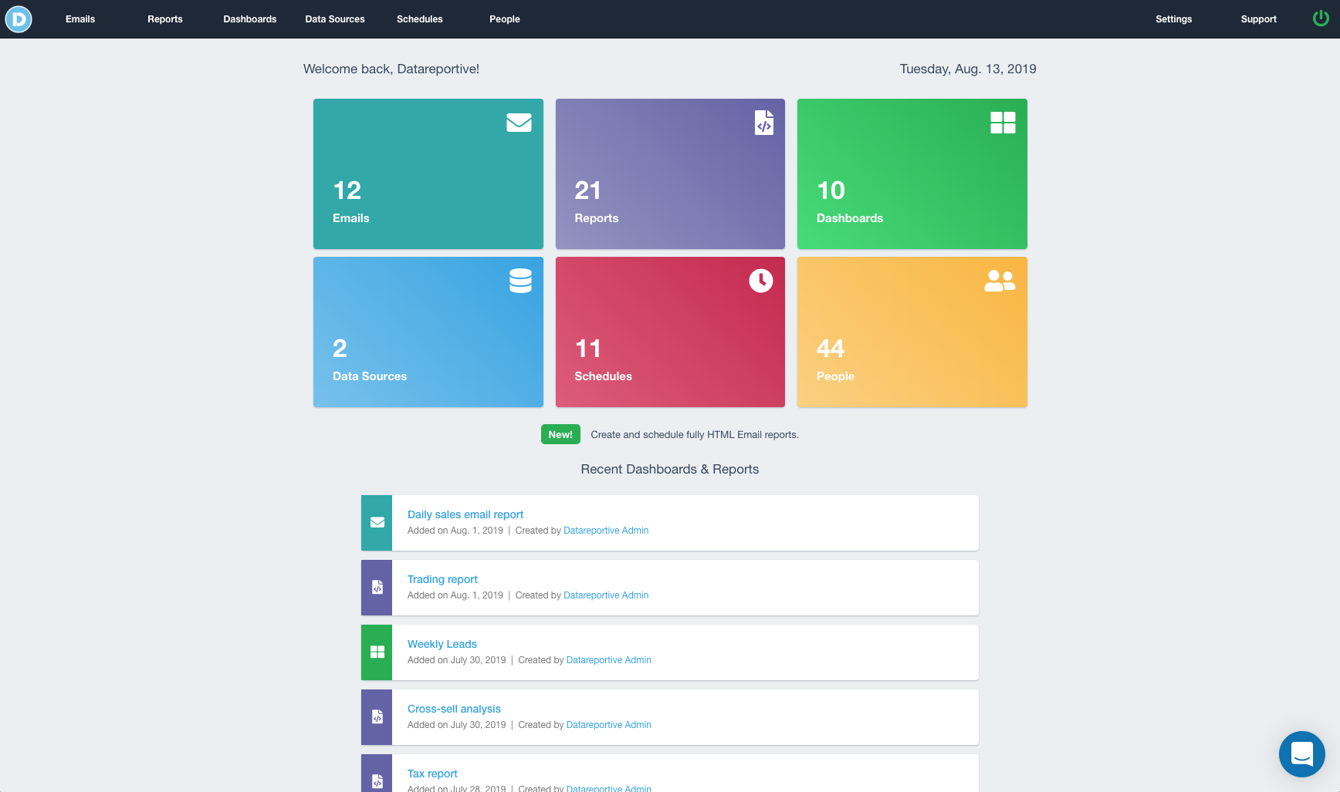This screenshot has width=1340, height=792.
Task: Open the Weekly Leads dashboard
Action: pos(442,644)
